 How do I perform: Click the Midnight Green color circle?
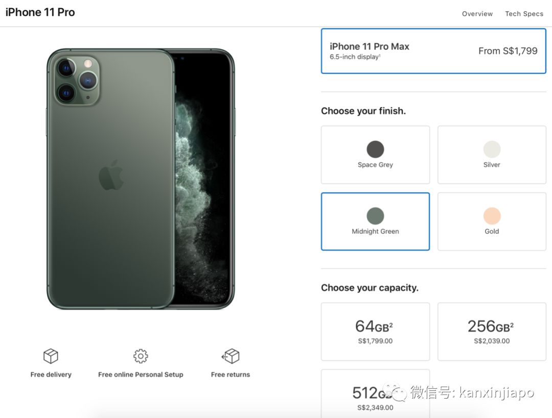pos(375,215)
